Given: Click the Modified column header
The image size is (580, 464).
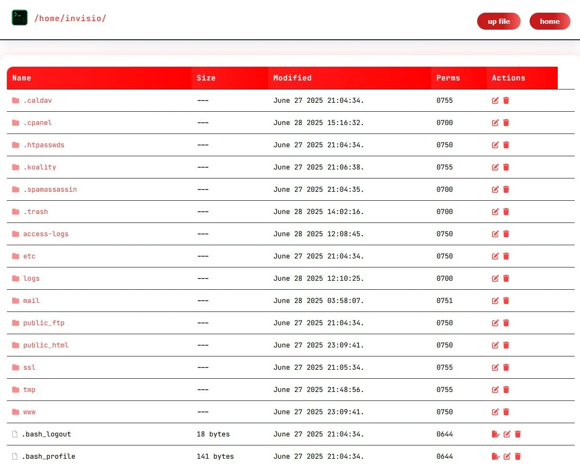Looking at the screenshot, I should [292, 78].
